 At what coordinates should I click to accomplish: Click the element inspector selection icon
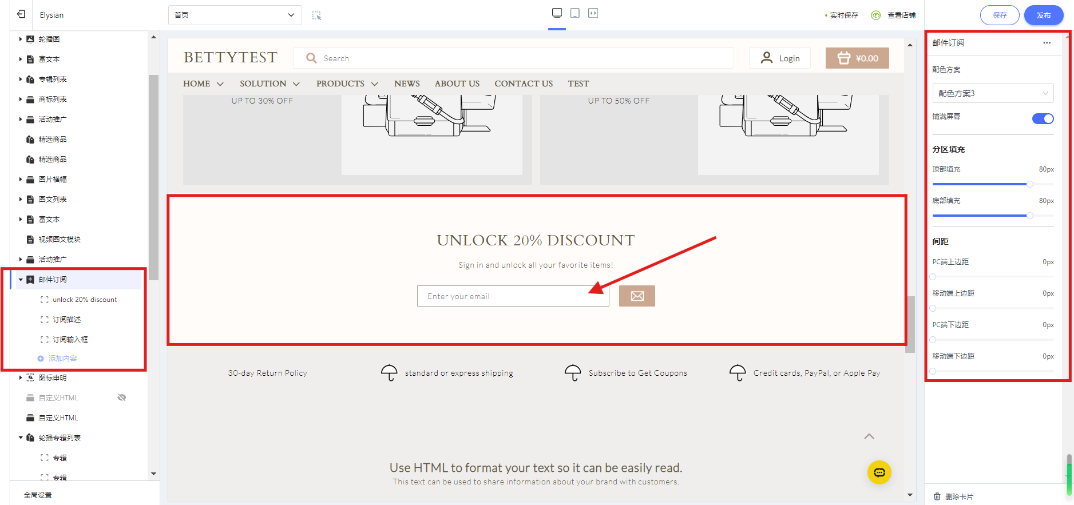point(316,15)
